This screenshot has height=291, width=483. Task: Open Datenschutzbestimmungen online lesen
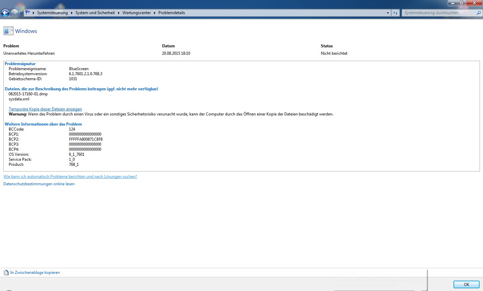pyautogui.click(x=39, y=184)
